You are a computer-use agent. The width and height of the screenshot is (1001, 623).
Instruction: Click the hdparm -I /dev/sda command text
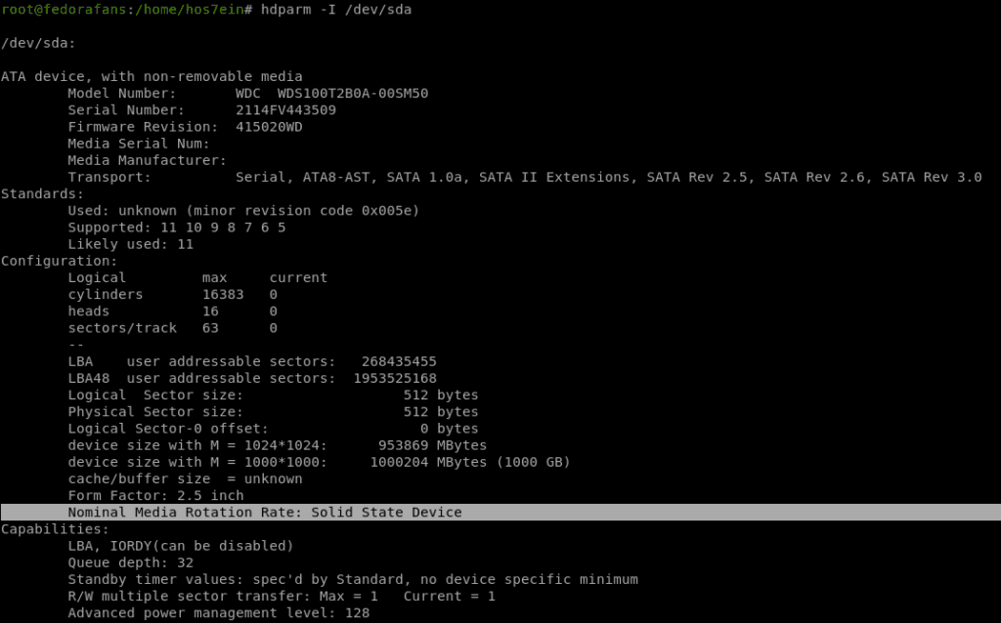click(333, 9)
